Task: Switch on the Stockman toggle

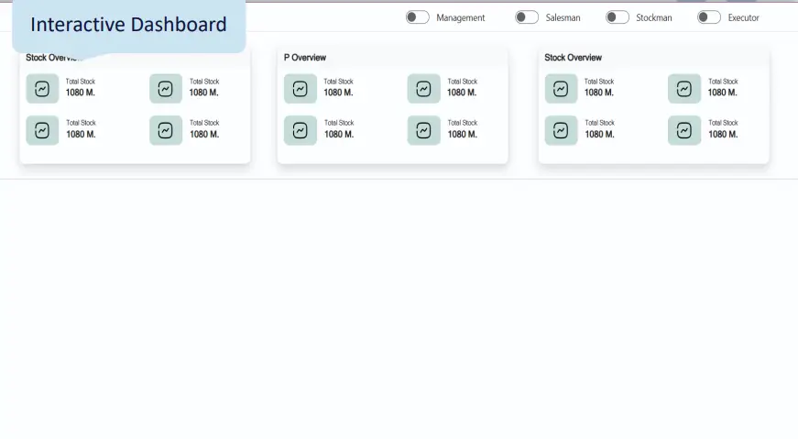Action: pyautogui.click(x=618, y=17)
